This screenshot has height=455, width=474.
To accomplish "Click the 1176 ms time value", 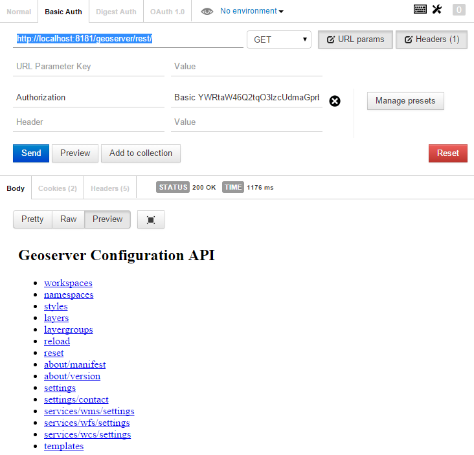I will [x=260, y=188].
